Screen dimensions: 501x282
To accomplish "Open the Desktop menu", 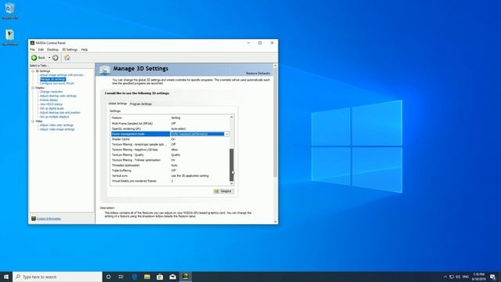I will (x=52, y=49).
